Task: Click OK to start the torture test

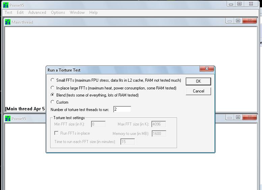Action: (x=198, y=81)
